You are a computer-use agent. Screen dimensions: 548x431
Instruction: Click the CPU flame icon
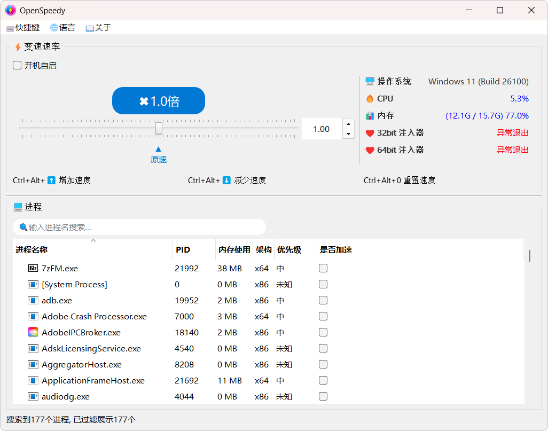click(370, 99)
